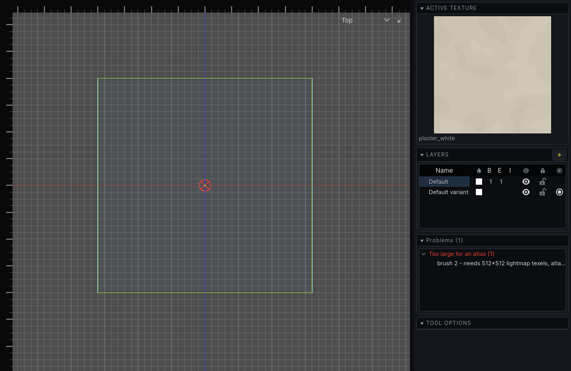Viewport: 571px width, 371px height.
Task: Open the Default layer color swatch
Action: pos(479,182)
